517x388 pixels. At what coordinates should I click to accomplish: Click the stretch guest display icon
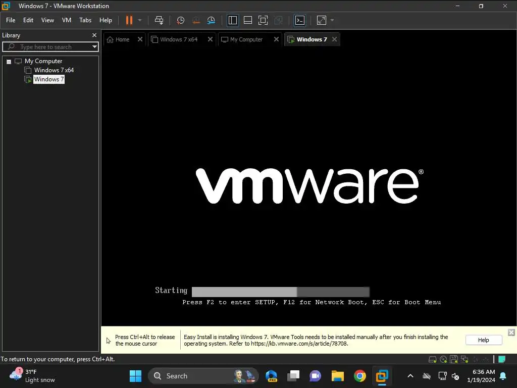coord(322,20)
